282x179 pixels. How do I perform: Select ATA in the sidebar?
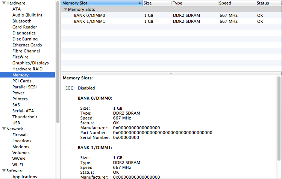[x=17, y=9]
